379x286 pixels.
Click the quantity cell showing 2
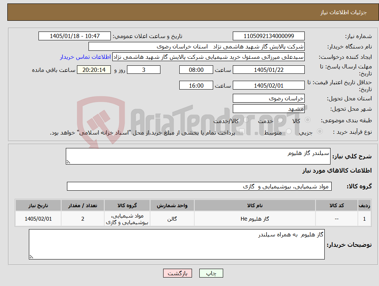[x=83, y=219]
